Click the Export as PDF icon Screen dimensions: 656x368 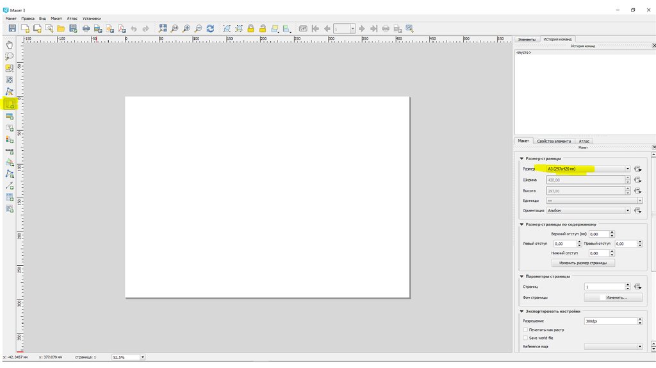(x=121, y=29)
